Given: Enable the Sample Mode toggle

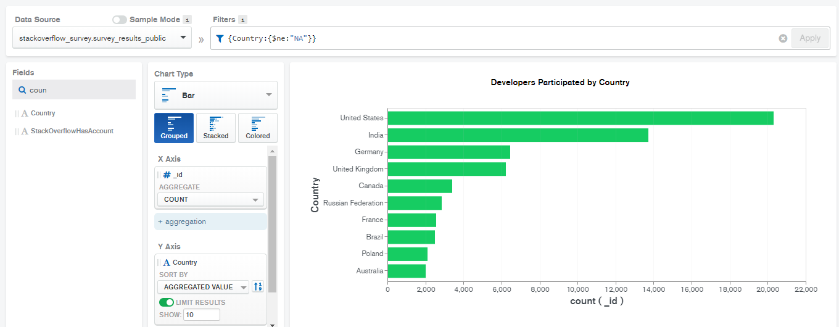Looking at the screenshot, I should [x=120, y=20].
